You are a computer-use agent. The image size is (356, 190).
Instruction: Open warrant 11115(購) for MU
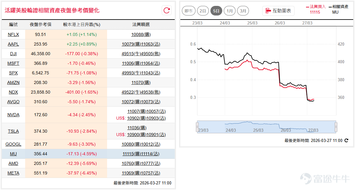pos(132,154)
